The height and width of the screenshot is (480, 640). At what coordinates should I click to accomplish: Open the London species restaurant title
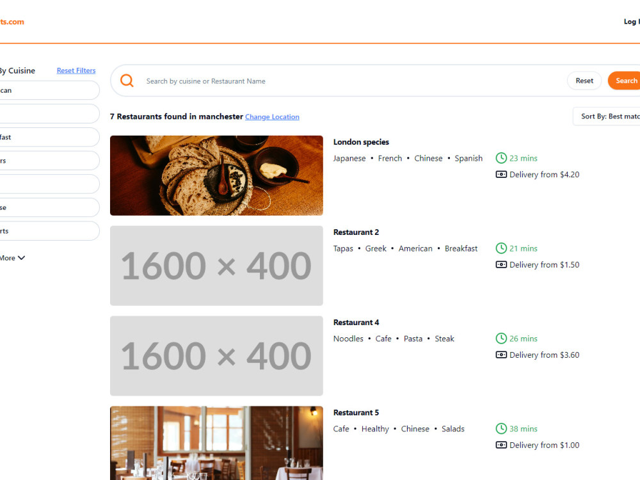(361, 142)
